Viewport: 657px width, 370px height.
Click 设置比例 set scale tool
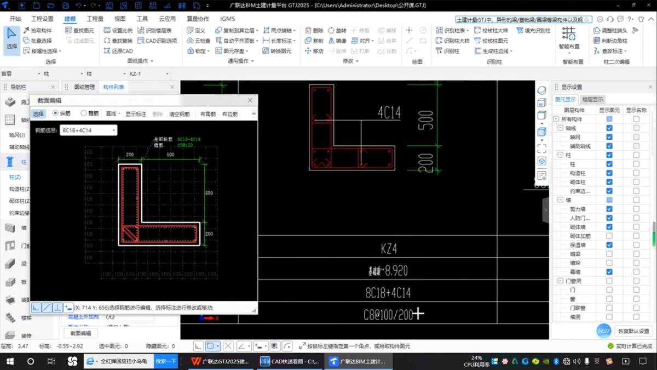point(118,31)
